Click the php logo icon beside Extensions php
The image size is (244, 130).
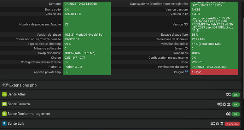(x=5, y=85)
